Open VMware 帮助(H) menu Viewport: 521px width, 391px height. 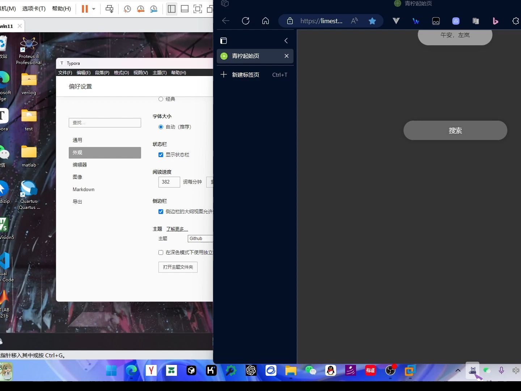coord(62,8)
